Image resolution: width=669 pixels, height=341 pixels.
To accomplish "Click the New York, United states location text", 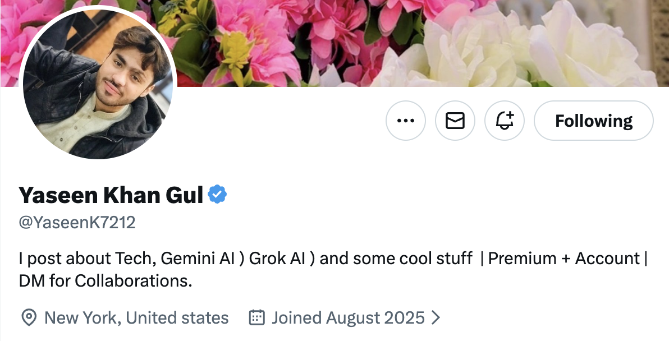I will 136,317.
